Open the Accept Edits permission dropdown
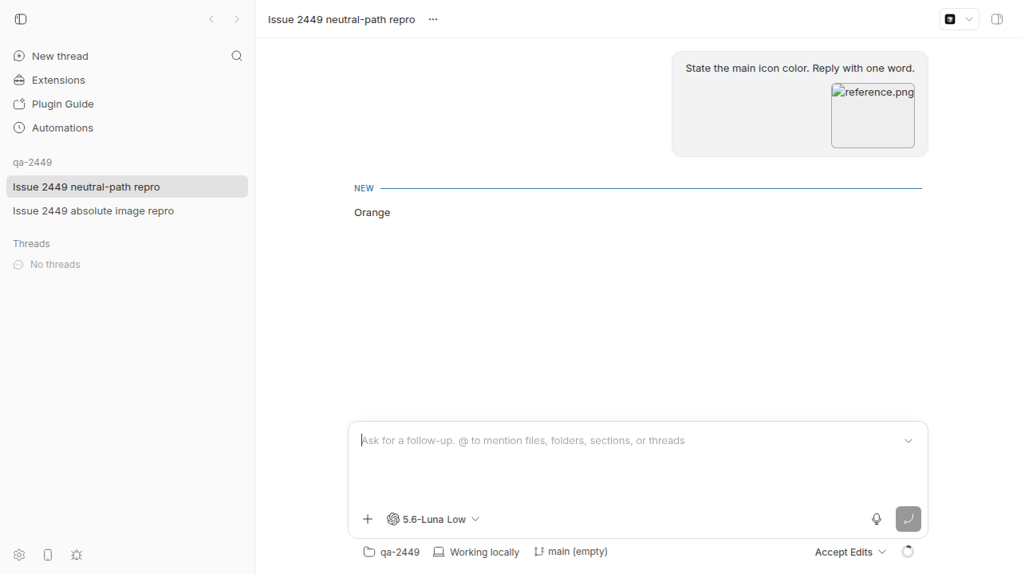 850,552
